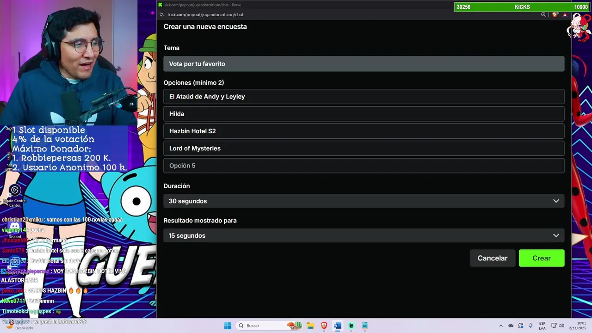Image resolution: width=592 pixels, height=333 pixels.
Task: Click the OneDrive cloud tray icon
Action: tap(511, 326)
